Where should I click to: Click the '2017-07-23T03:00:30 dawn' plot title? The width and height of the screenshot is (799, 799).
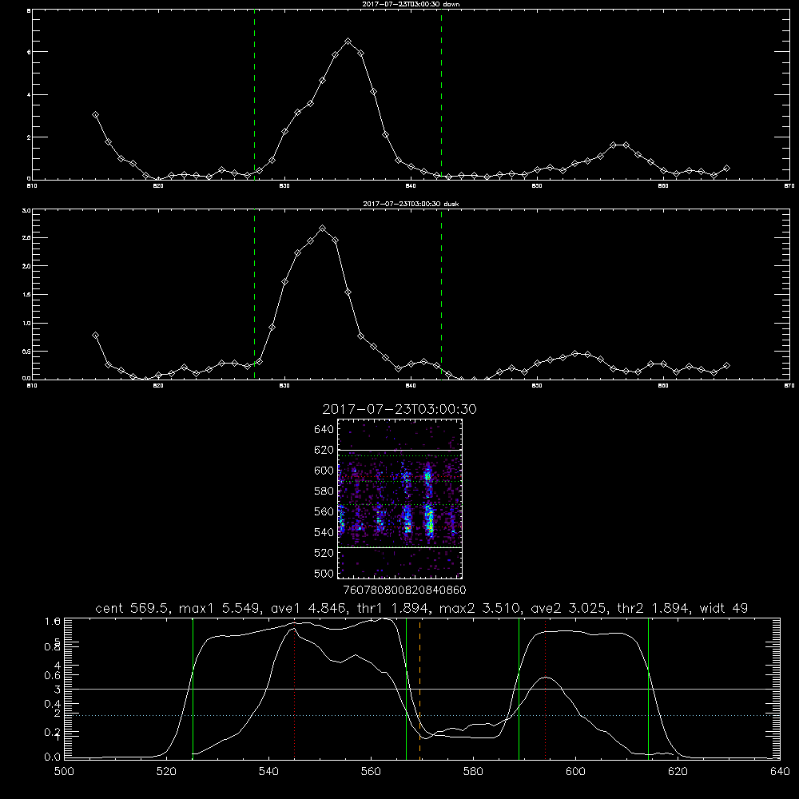(411, 4)
